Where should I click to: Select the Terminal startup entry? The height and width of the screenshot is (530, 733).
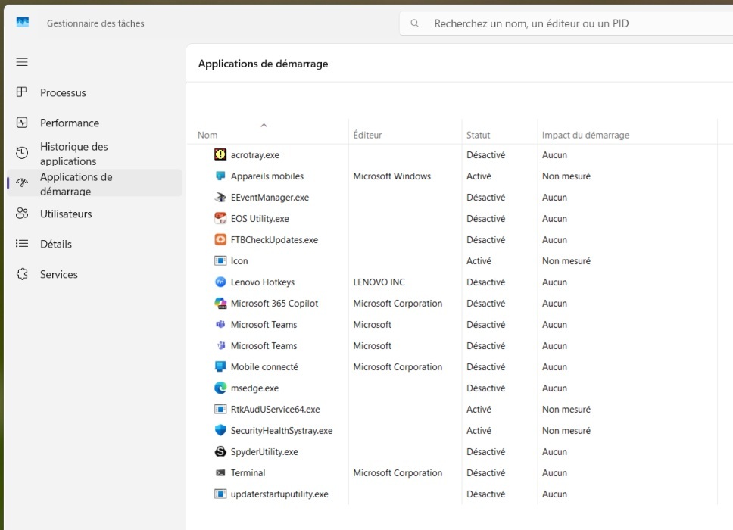[x=248, y=472]
